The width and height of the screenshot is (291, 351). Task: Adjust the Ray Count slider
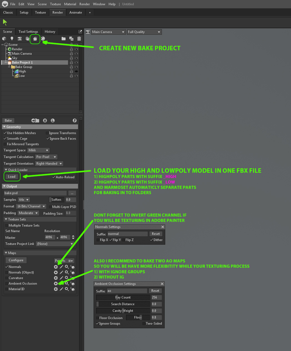click(x=123, y=297)
